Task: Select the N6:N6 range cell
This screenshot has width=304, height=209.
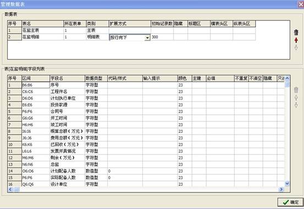Action: pos(36,164)
